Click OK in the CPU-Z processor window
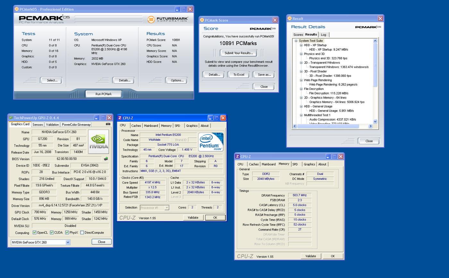Screen dimensions: 449x278 click(215, 217)
